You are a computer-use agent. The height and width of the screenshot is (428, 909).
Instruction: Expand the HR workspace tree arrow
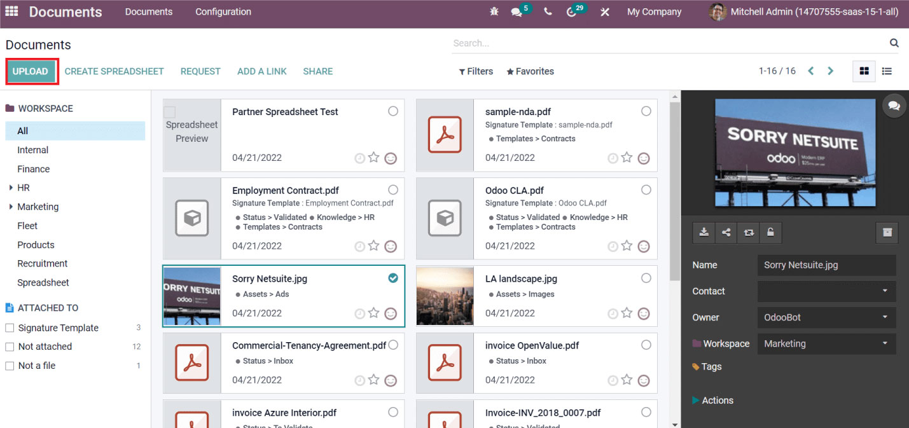(x=11, y=188)
